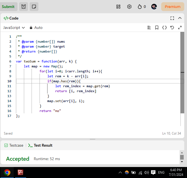Click the bookmark icon in editor toolbar

pos(157,28)
